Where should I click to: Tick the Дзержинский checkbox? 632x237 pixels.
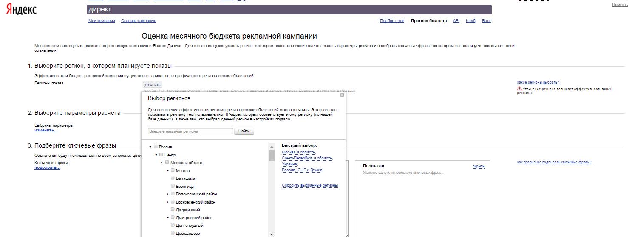(x=173, y=209)
